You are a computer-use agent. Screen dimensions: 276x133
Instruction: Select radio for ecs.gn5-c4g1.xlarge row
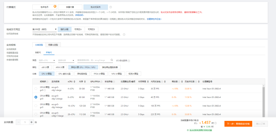point(36,88)
